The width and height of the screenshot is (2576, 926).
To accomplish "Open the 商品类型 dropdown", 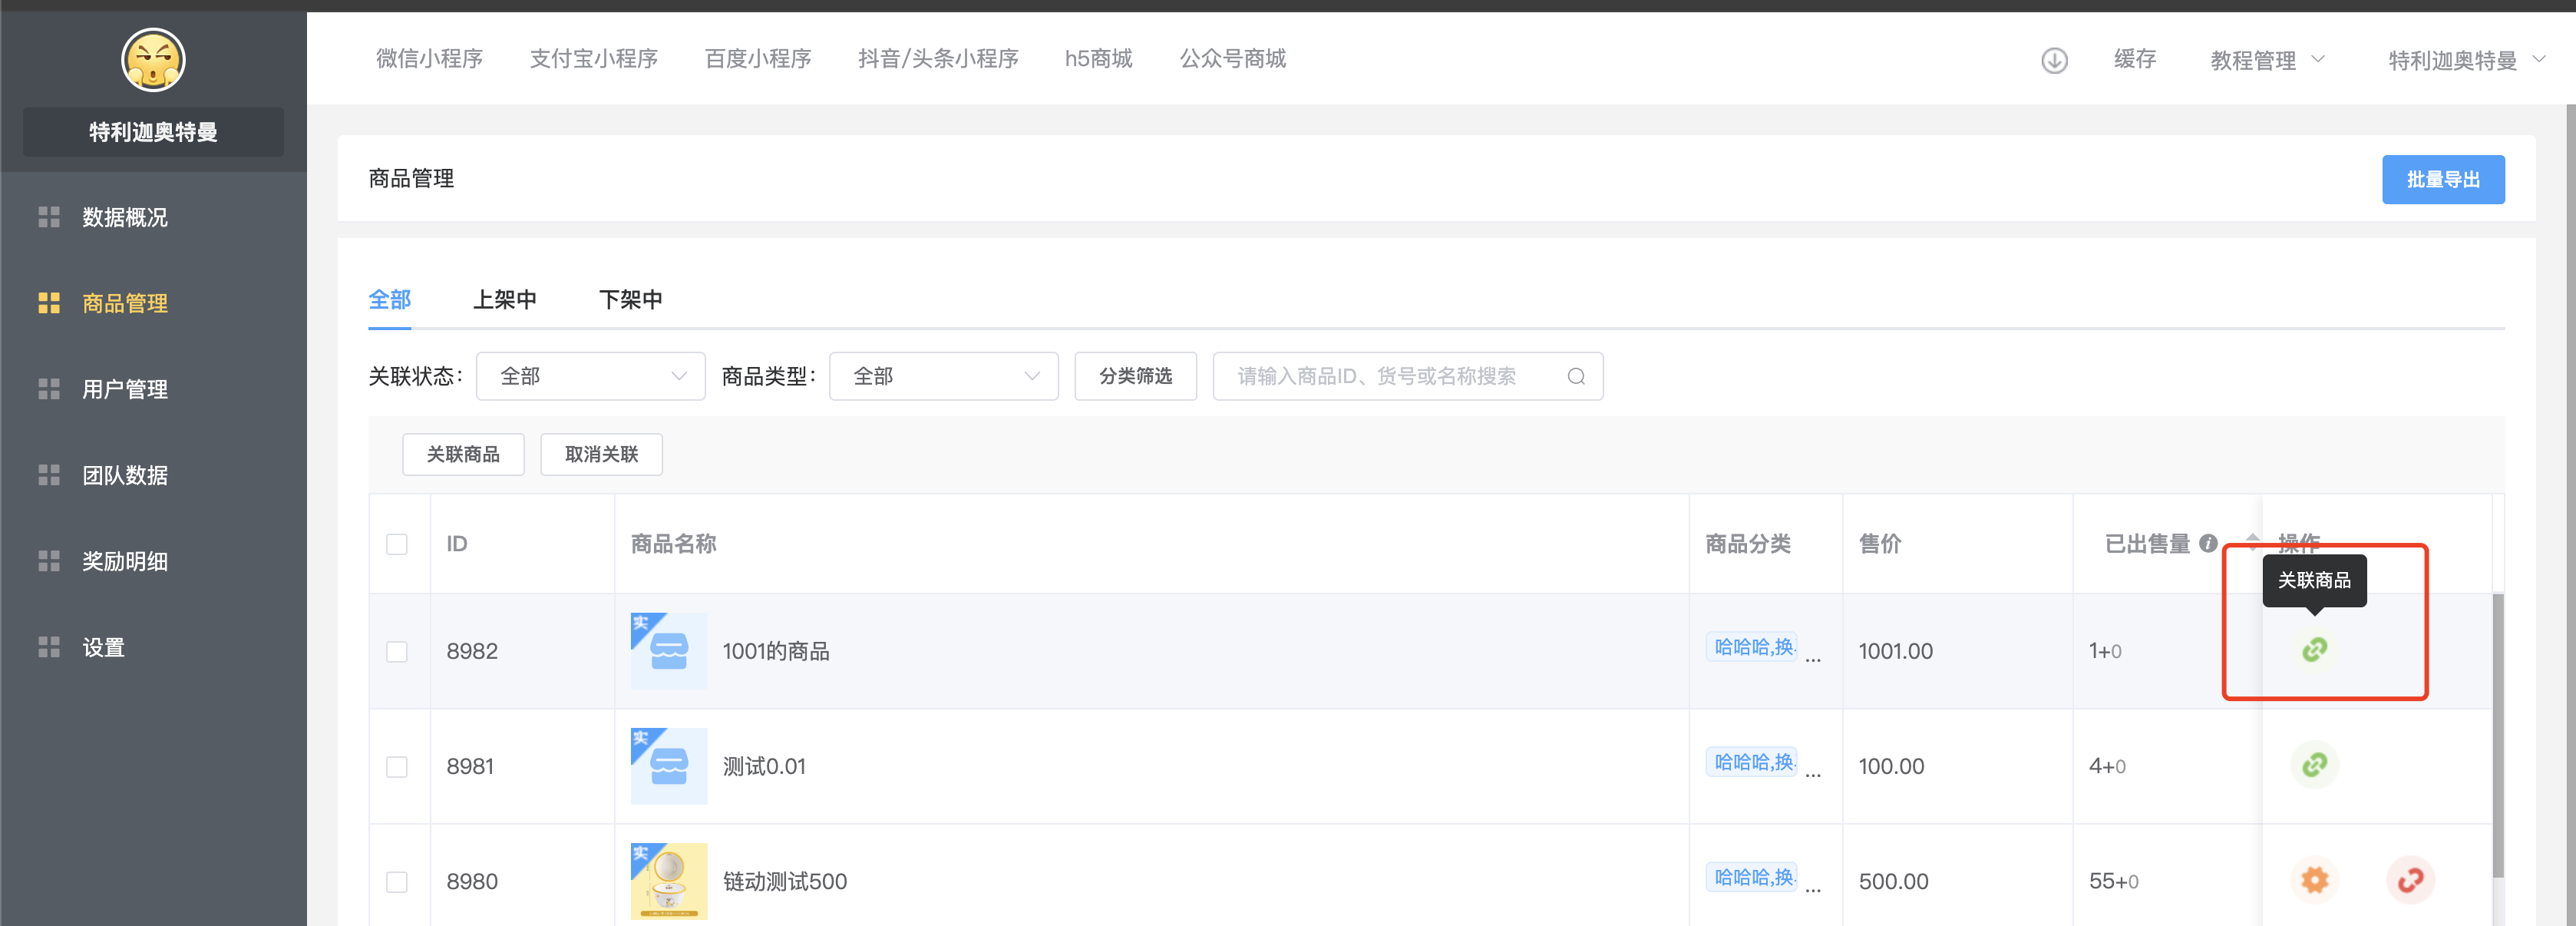I will [x=943, y=376].
